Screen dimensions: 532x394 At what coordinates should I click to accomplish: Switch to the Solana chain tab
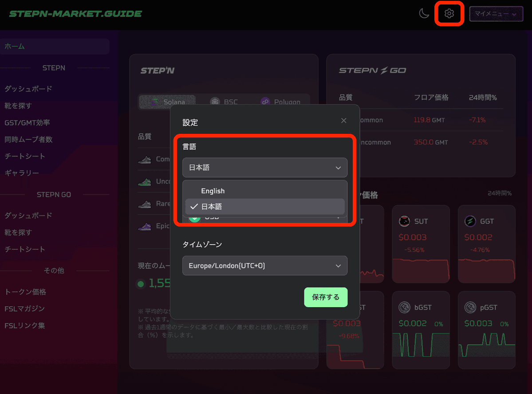(x=167, y=101)
